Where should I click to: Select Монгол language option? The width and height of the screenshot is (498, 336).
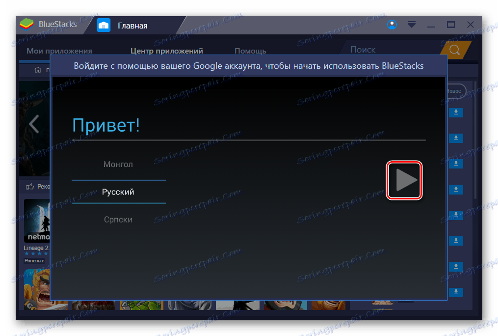(118, 165)
